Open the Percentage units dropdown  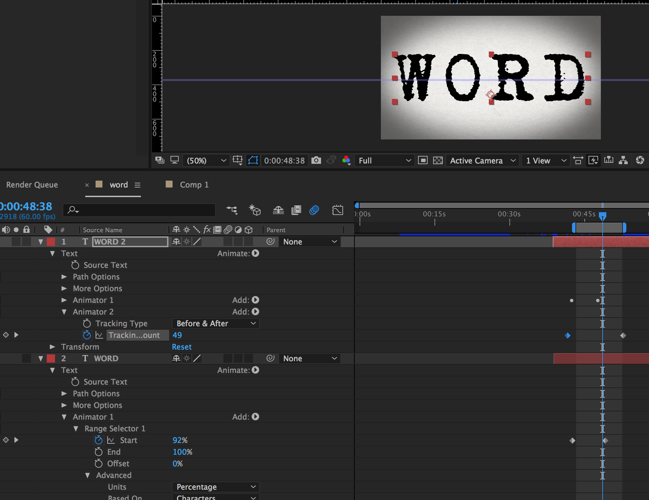[216, 487]
